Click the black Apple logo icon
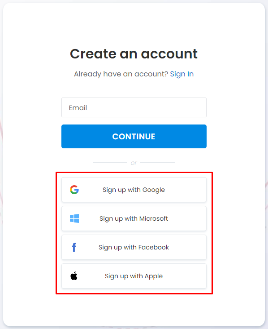The image size is (268, 329). pyautogui.click(x=74, y=276)
